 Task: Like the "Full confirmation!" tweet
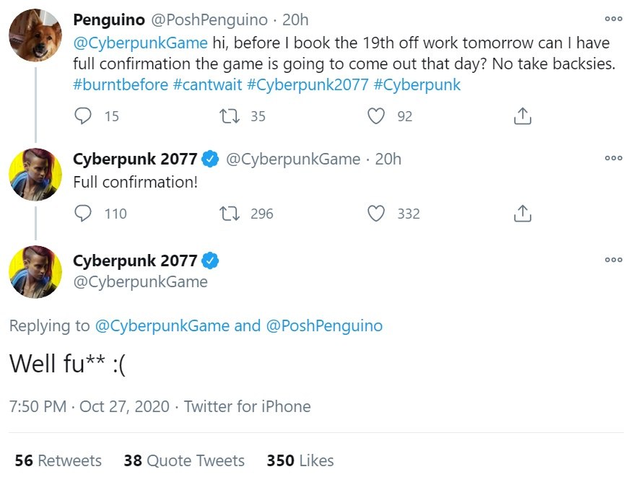coord(376,214)
